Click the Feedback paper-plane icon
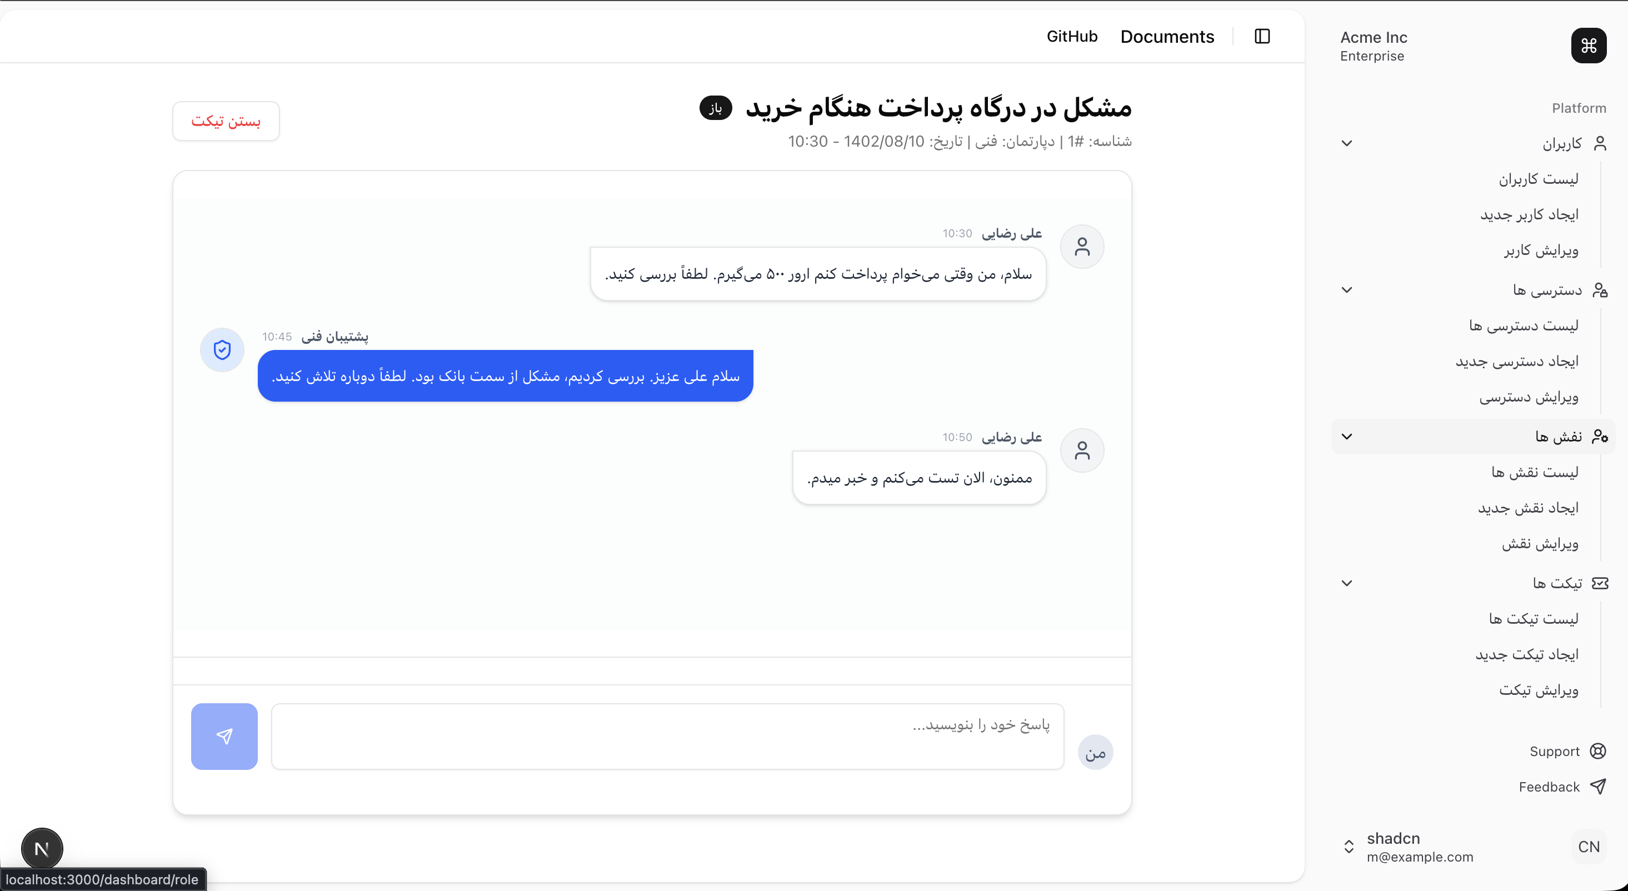The height and width of the screenshot is (891, 1628). [1597, 786]
